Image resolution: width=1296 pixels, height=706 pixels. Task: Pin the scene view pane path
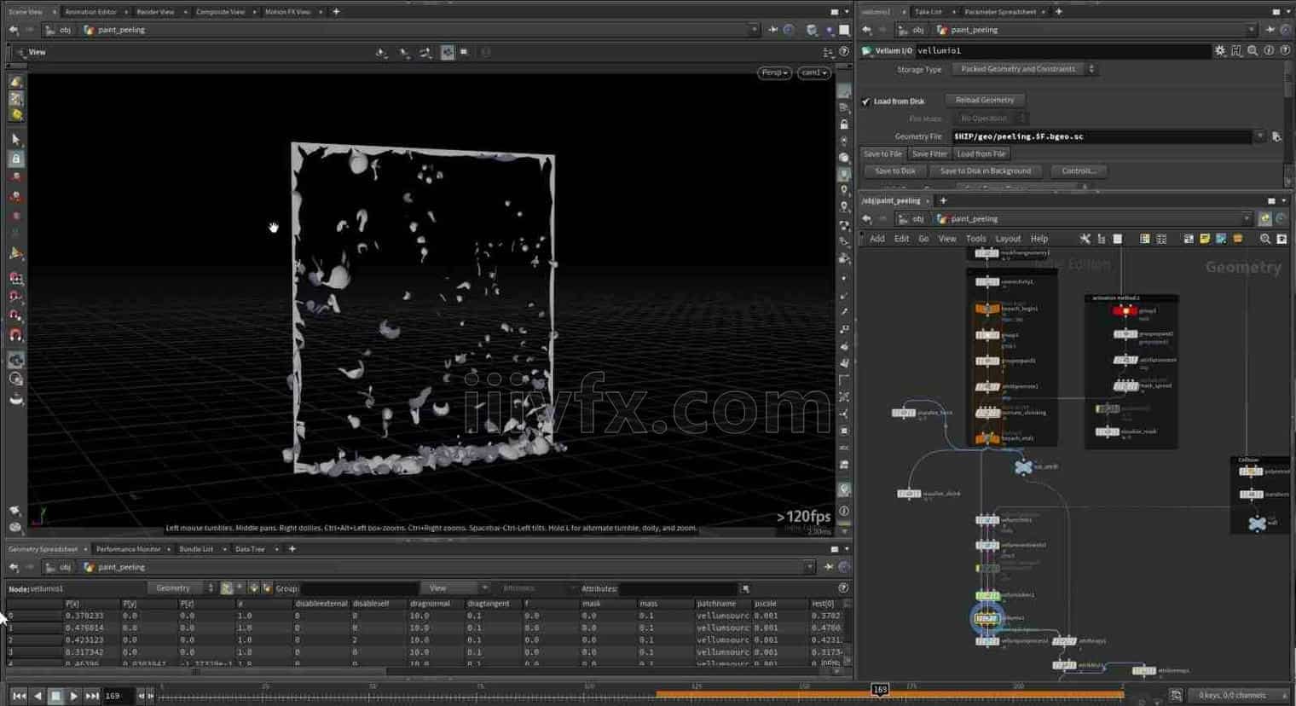[x=772, y=30]
